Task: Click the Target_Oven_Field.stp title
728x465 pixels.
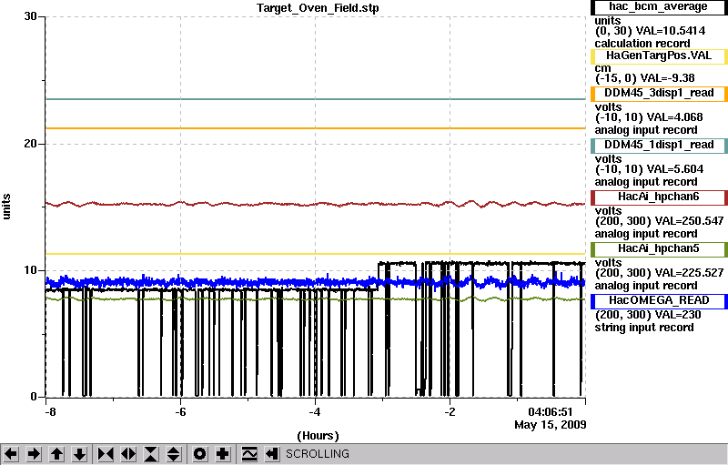Action: tap(318, 8)
